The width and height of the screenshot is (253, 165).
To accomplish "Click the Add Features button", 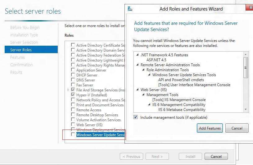I will 210,128.
